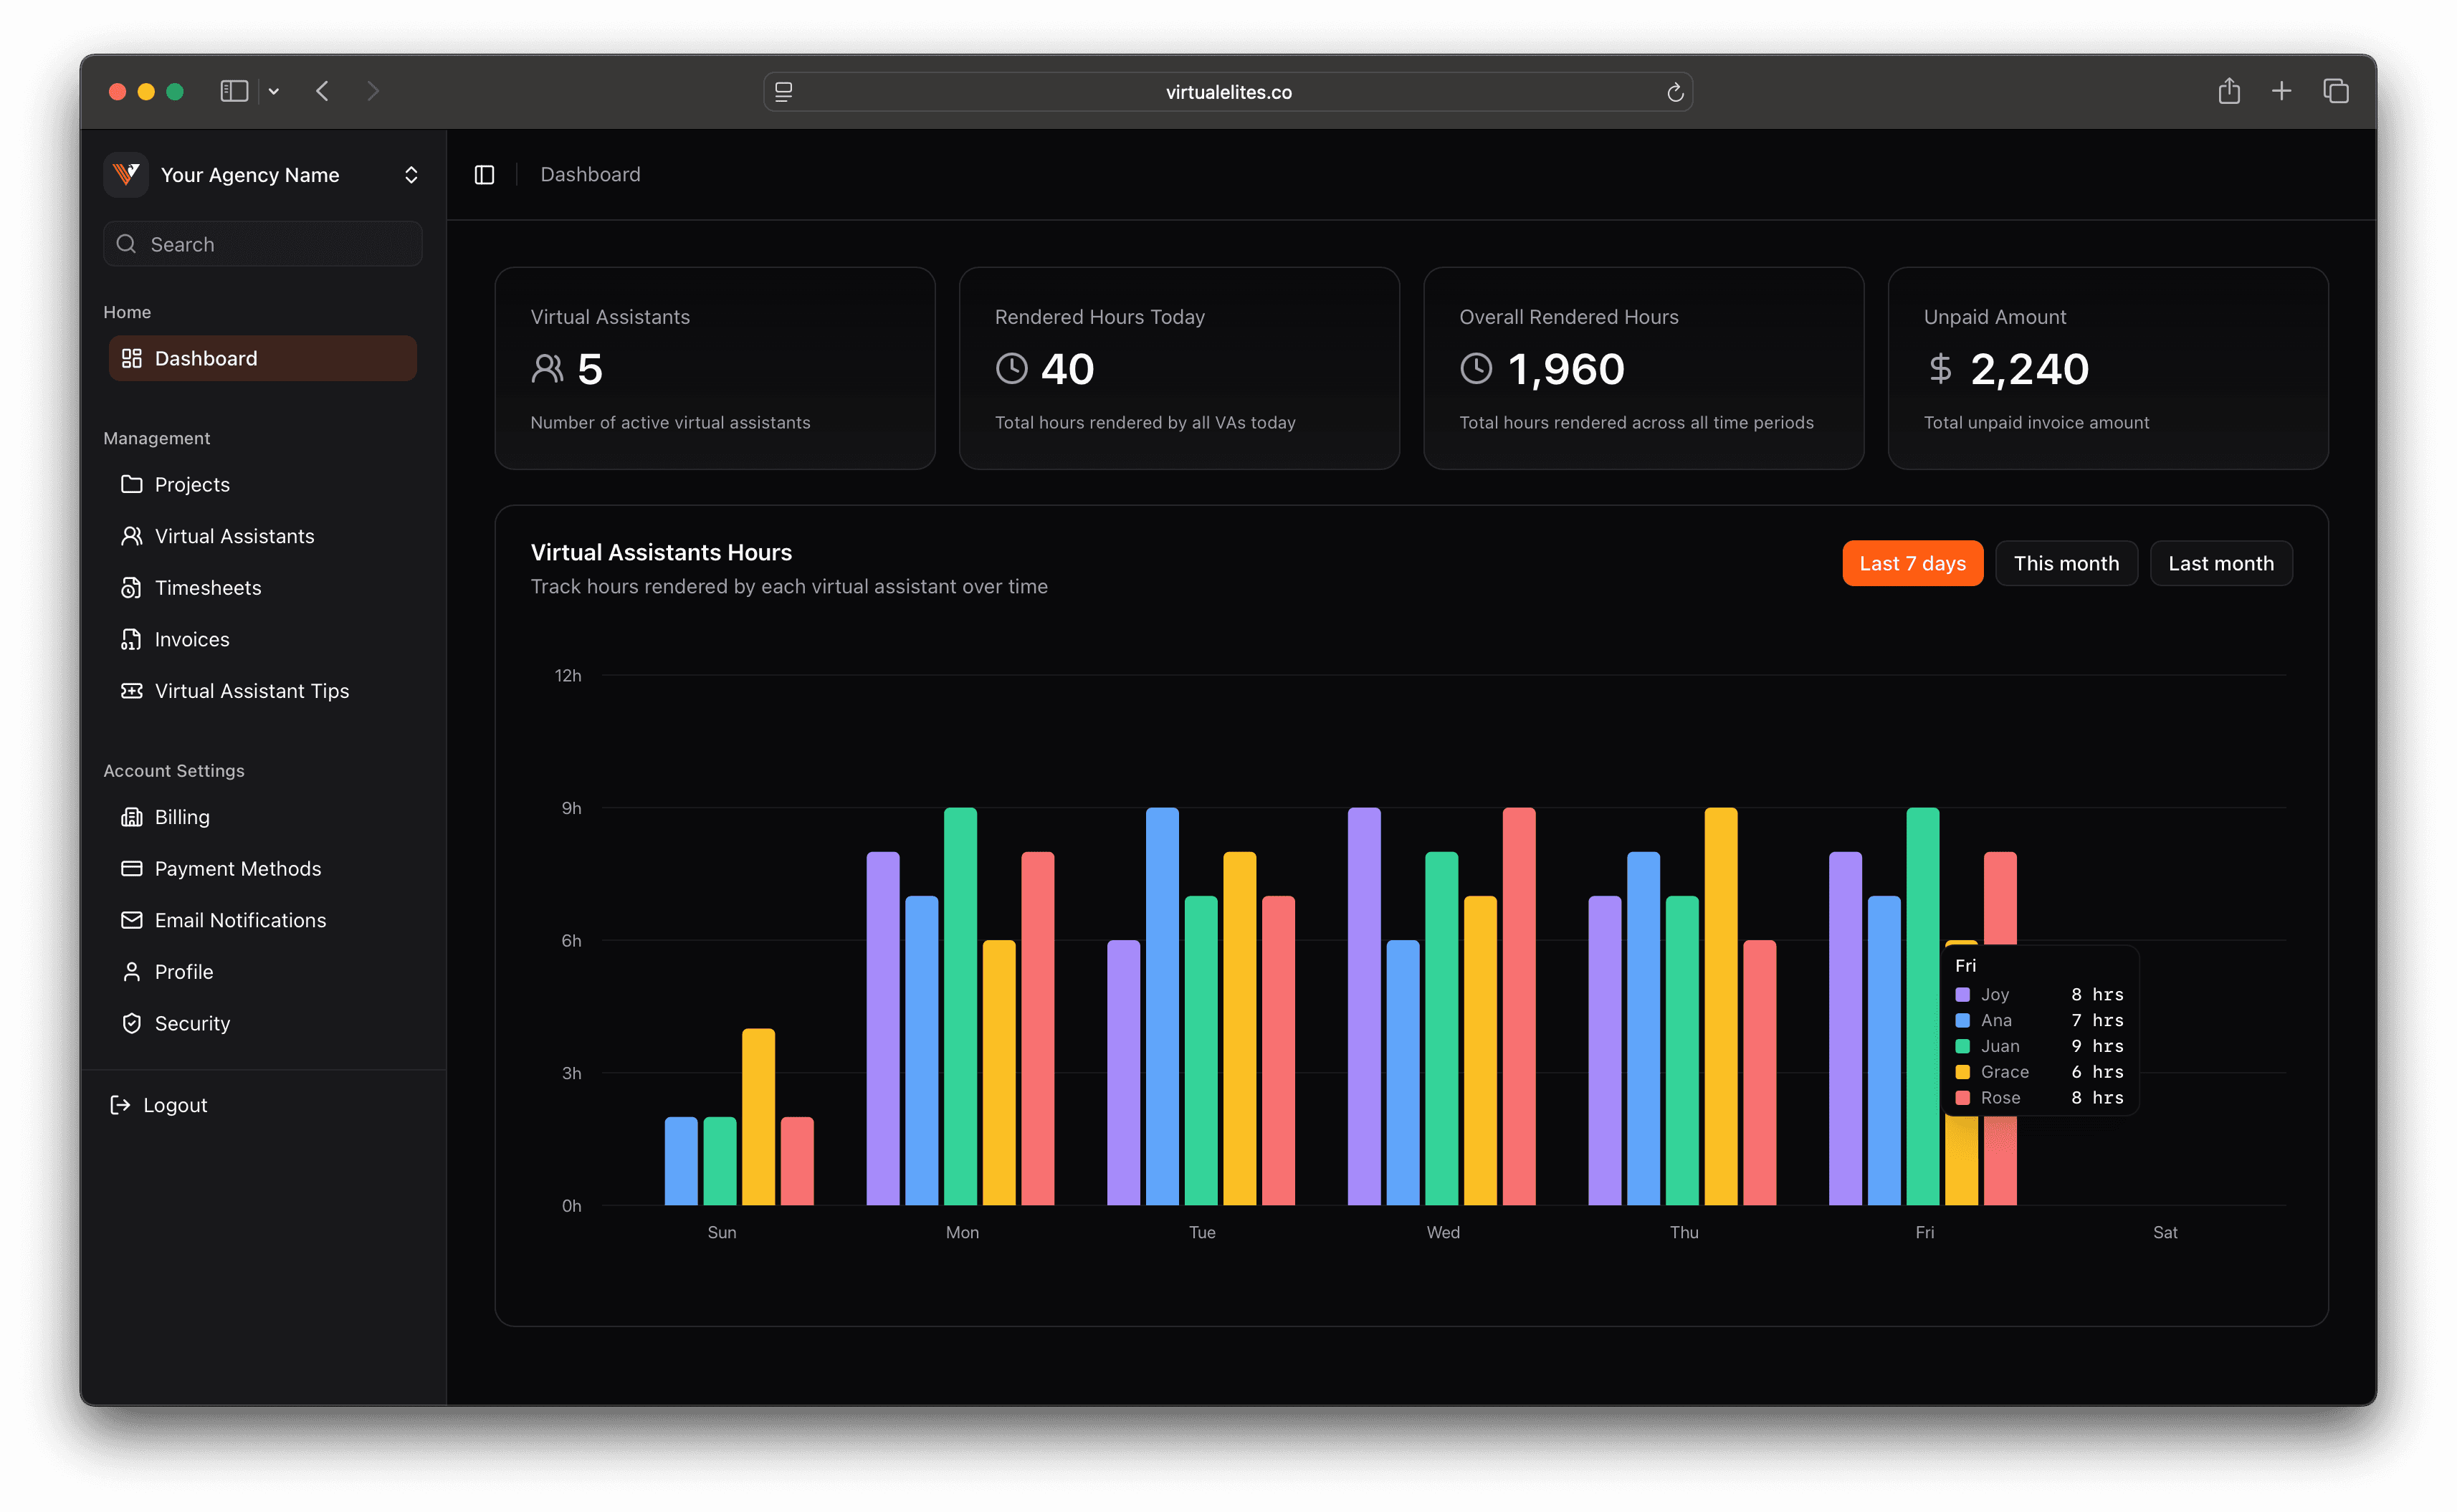
Task: Select the Timesheets clock icon
Action: coord(132,588)
